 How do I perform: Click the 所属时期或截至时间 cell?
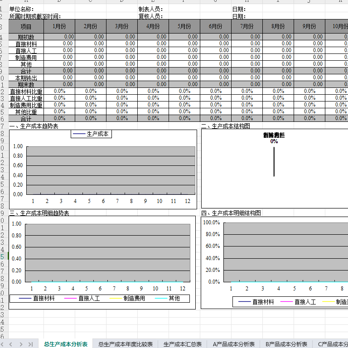(x=35, y=16)
